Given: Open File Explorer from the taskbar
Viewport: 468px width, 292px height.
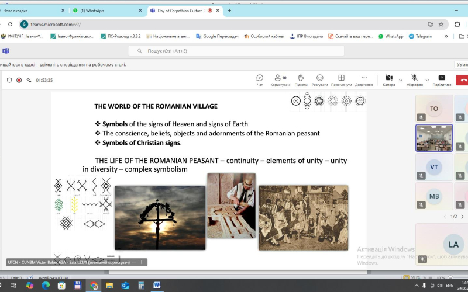Looking at the screenshot, I should (x=109, y=286).
